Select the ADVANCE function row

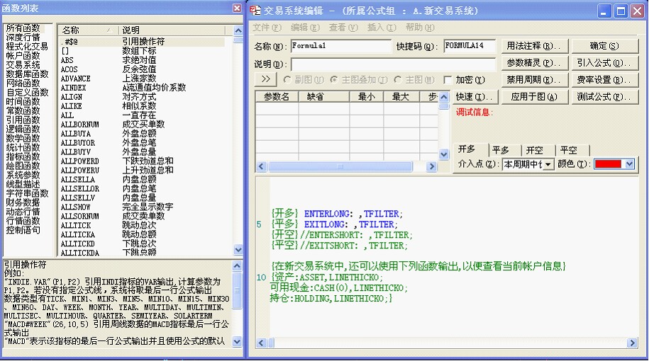pyautogui.click(x=142, y=79)
